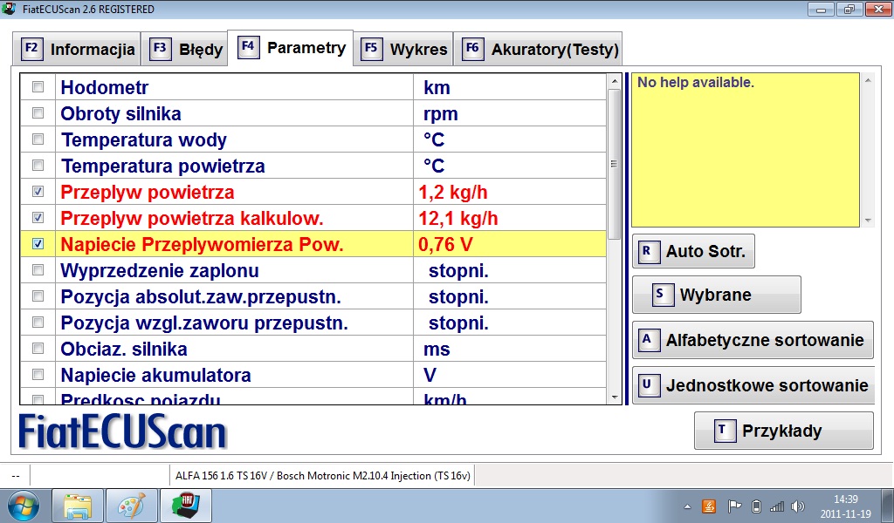Click the Auto Sotr. button

tap(693, 251)
